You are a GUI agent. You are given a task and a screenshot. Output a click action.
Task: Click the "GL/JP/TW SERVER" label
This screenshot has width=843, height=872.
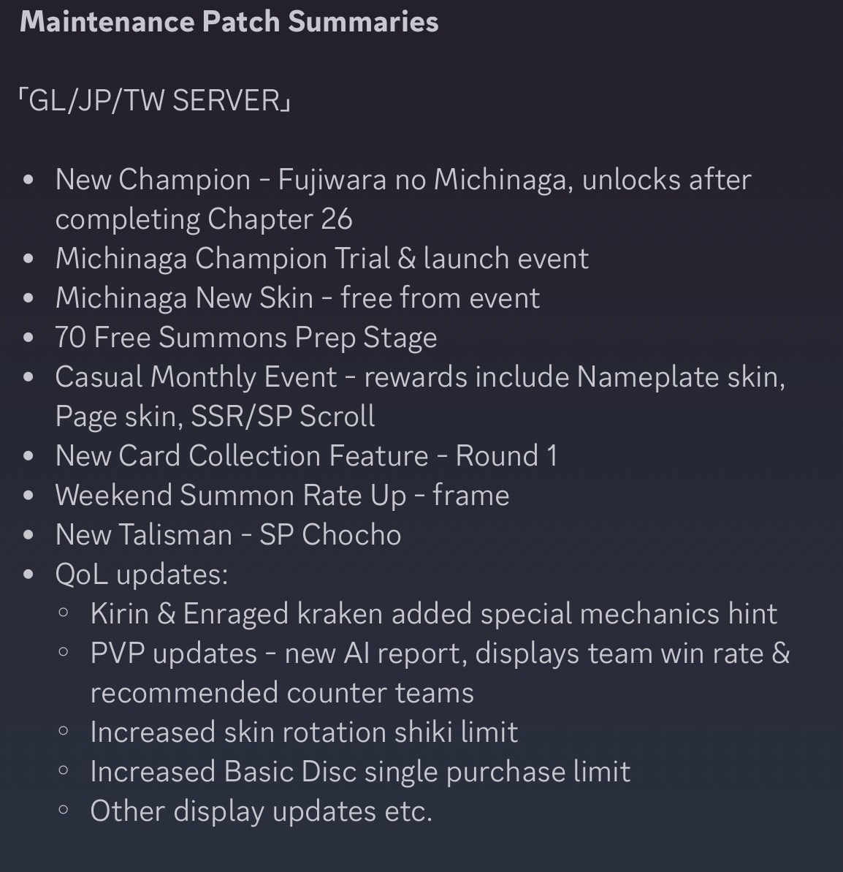(155, 100)
